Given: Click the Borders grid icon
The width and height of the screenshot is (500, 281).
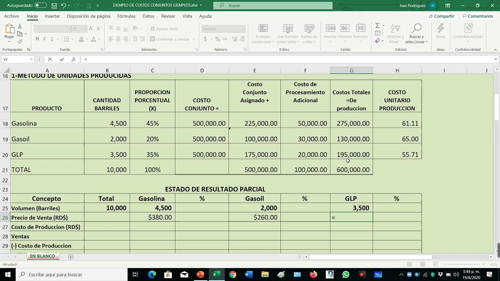Looking at the screenshot, I should click(x=66, y=39).
